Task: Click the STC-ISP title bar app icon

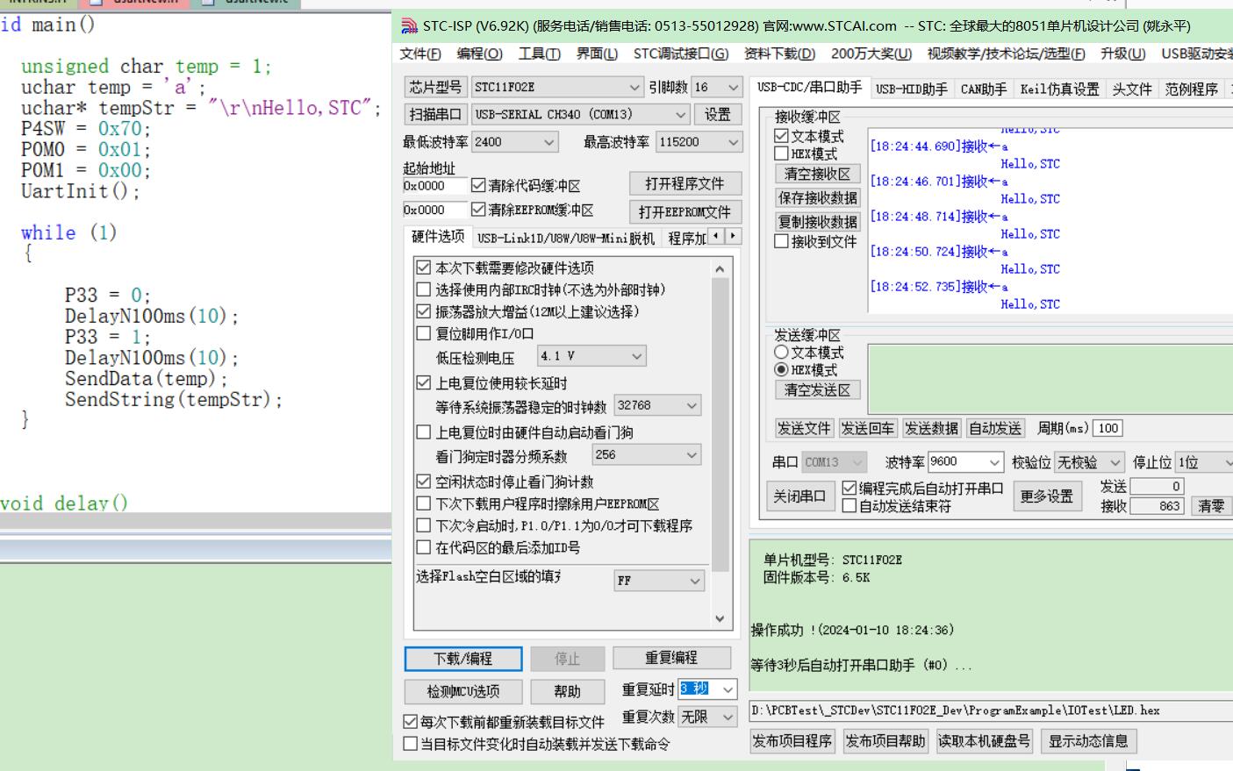Action: click(x=409, y=26)
